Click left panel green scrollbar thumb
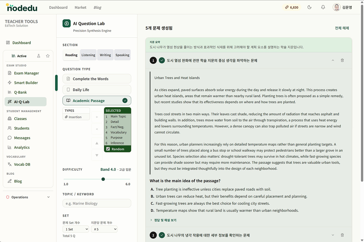 click(x=56, y=83)
